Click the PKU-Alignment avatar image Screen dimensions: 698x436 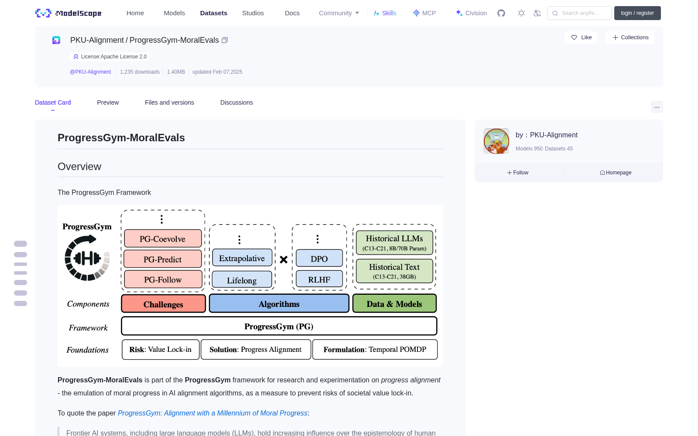(496, 141)
